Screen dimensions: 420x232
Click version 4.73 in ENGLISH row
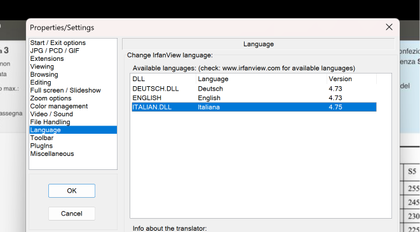tap(335, 98)
